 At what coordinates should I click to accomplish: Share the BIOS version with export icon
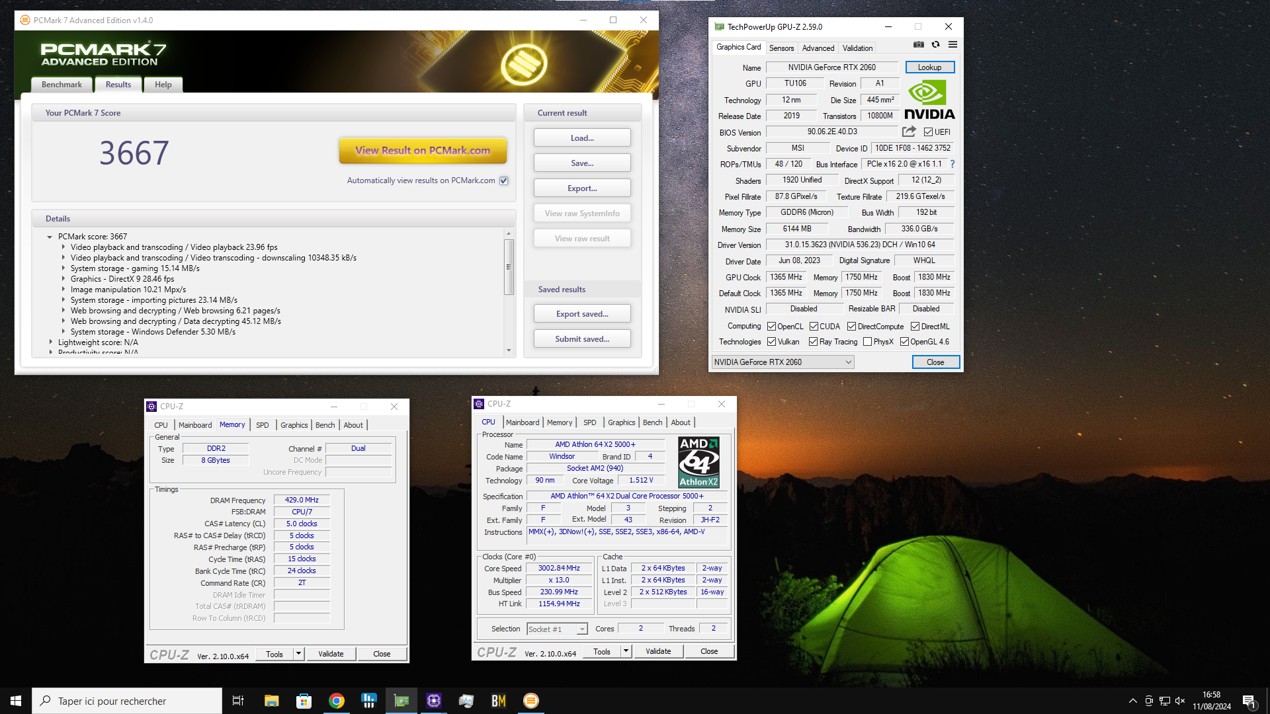pyautogui.click(x=909, y=132)
